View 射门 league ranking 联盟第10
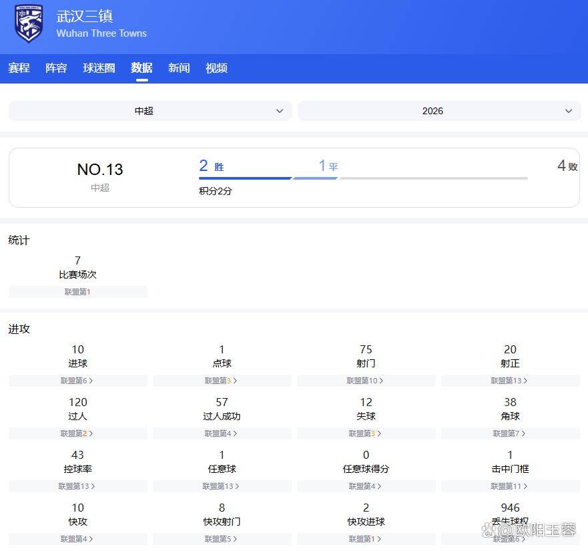Image resolution: width=588 pixels, height=551 pixels. [x=366, y=381]
